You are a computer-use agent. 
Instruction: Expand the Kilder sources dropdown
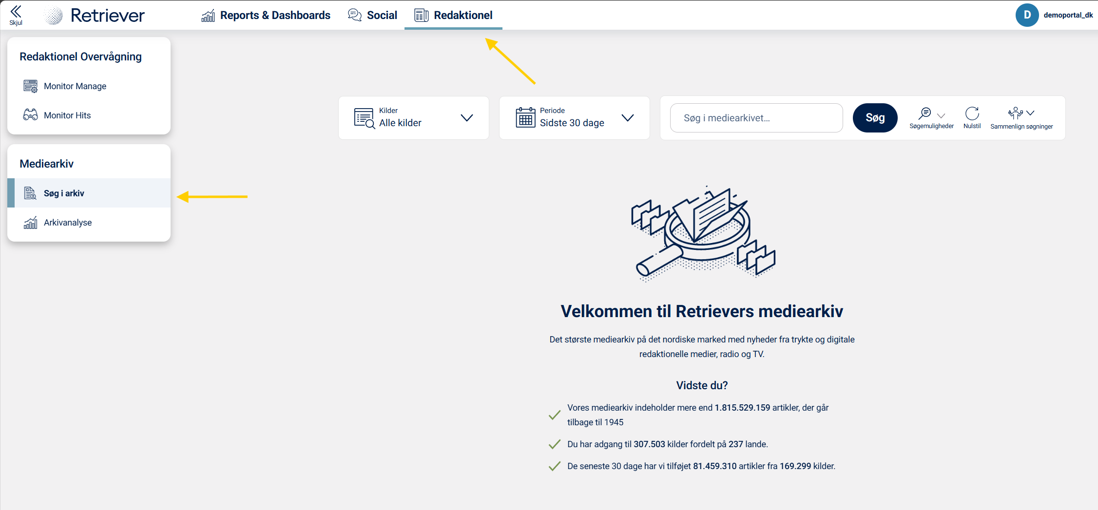[466, 118]
